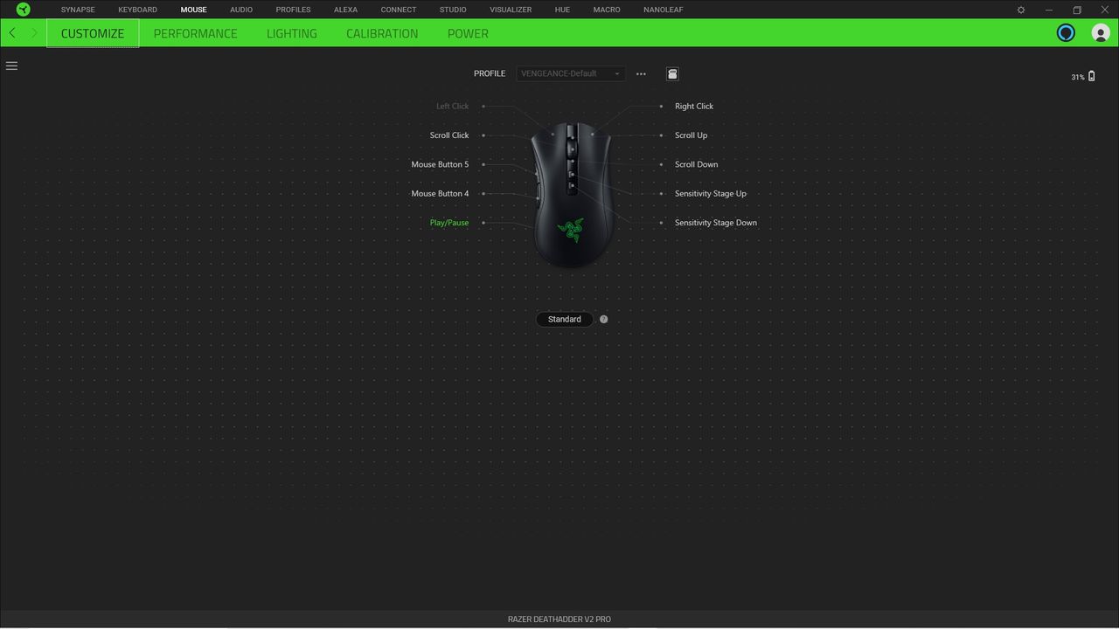Go to the PROFILES tab
1119x629 pixels.
pos(293,10)
